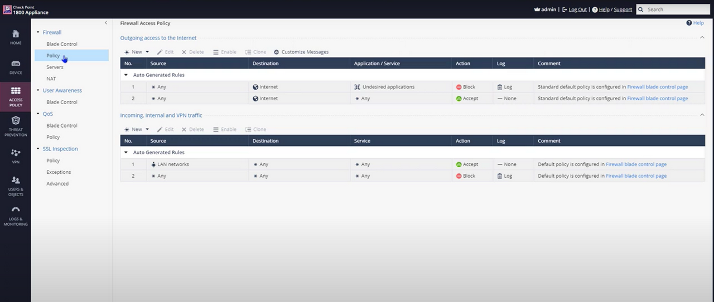
Task: Collapse the SSL Inspection tree section
Action: [38, 149]
